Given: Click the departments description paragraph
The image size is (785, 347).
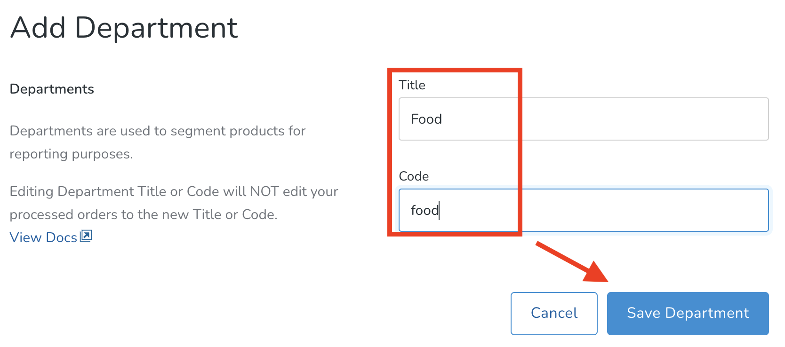Looking at the screenshot, I should pyautogui.click(x=158, y=142).
